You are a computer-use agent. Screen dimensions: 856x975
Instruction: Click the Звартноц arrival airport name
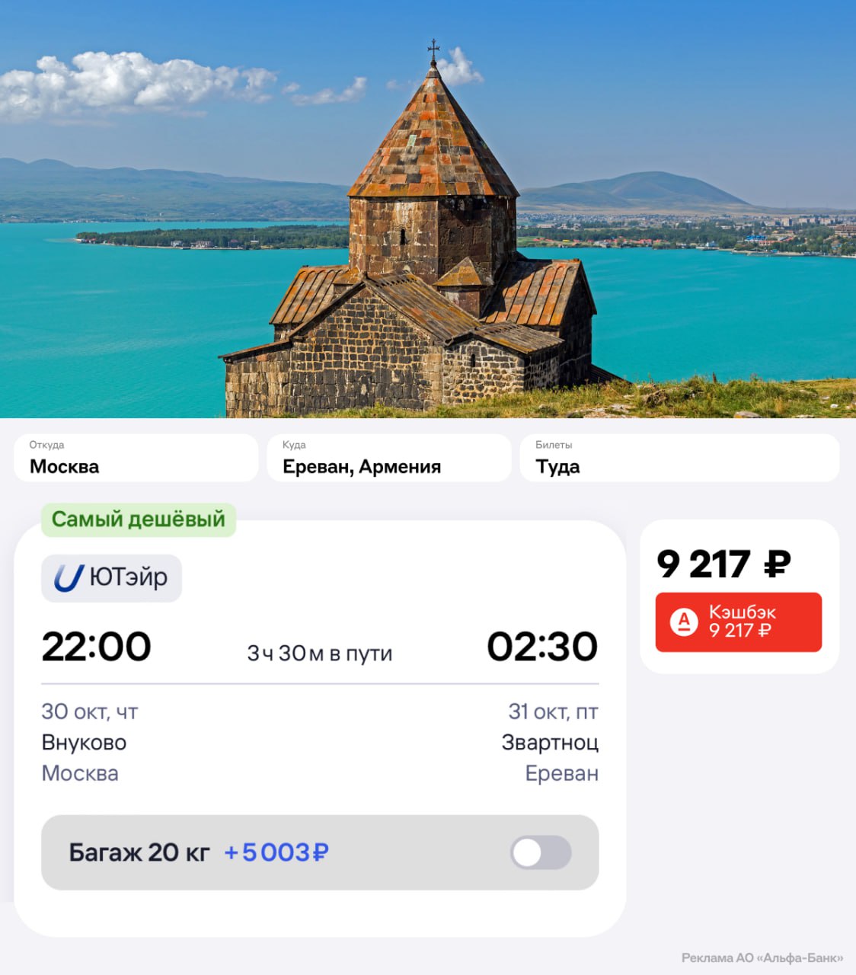click(x=550, y=742)
